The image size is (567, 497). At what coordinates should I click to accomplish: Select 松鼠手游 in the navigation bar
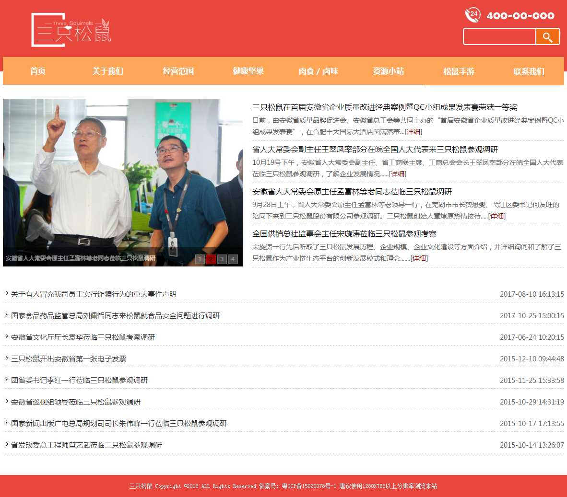(459, 71)
